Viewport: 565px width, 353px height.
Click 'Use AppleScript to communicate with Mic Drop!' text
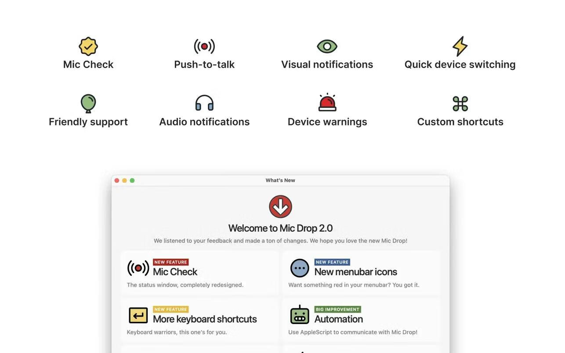pyautogui.click(x=353, y=332)
